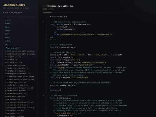Expand the libs/ folder
This screenshot has width=156, height=117.
pos(7,34)
